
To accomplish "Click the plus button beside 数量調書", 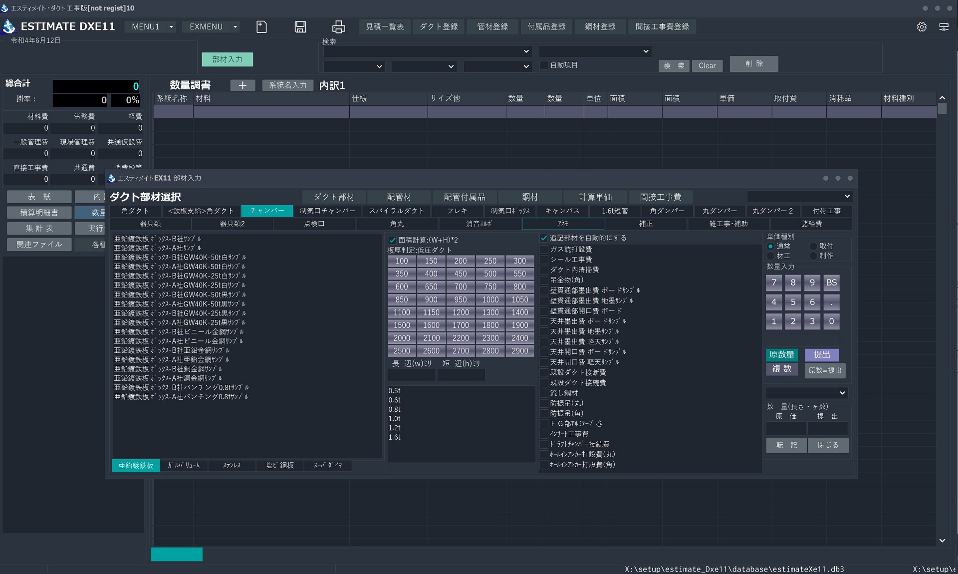I will pyautogui.click(x=242, y=85).
